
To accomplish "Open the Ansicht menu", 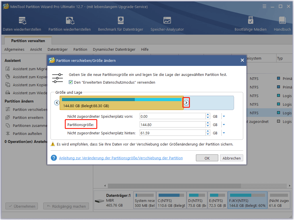I will tap(36, 50).
